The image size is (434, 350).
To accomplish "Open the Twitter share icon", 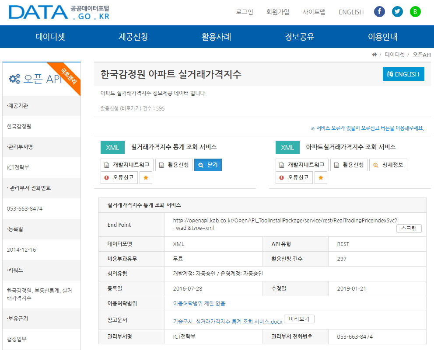I will tap(397, 12).
